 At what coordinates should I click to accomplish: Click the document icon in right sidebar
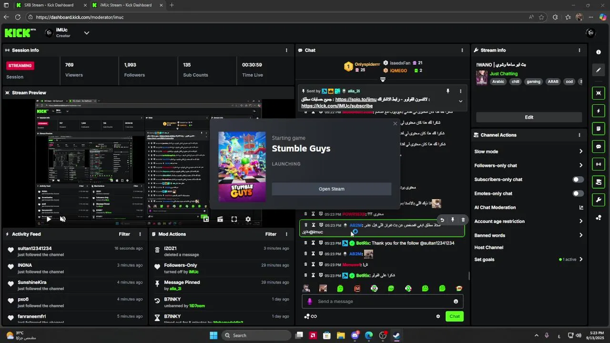click(599, 129)
